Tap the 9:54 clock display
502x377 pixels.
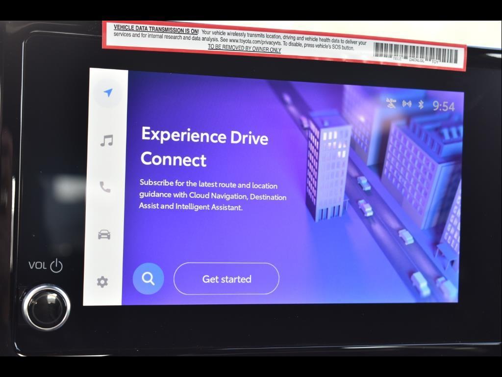[443, 106]
